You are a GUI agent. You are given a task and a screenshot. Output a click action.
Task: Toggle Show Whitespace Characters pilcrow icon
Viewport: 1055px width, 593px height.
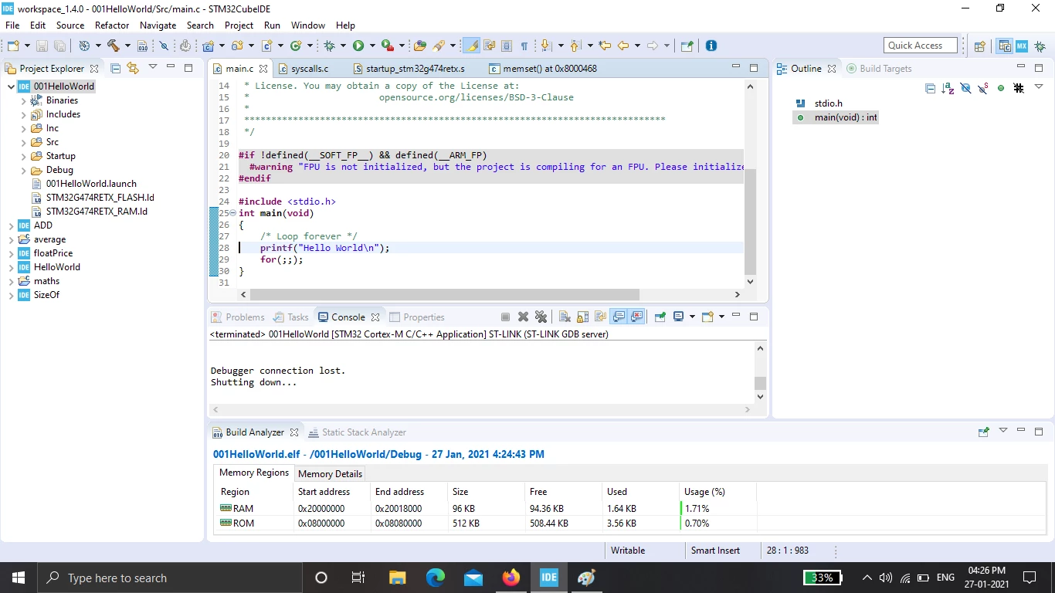point(524,46)
